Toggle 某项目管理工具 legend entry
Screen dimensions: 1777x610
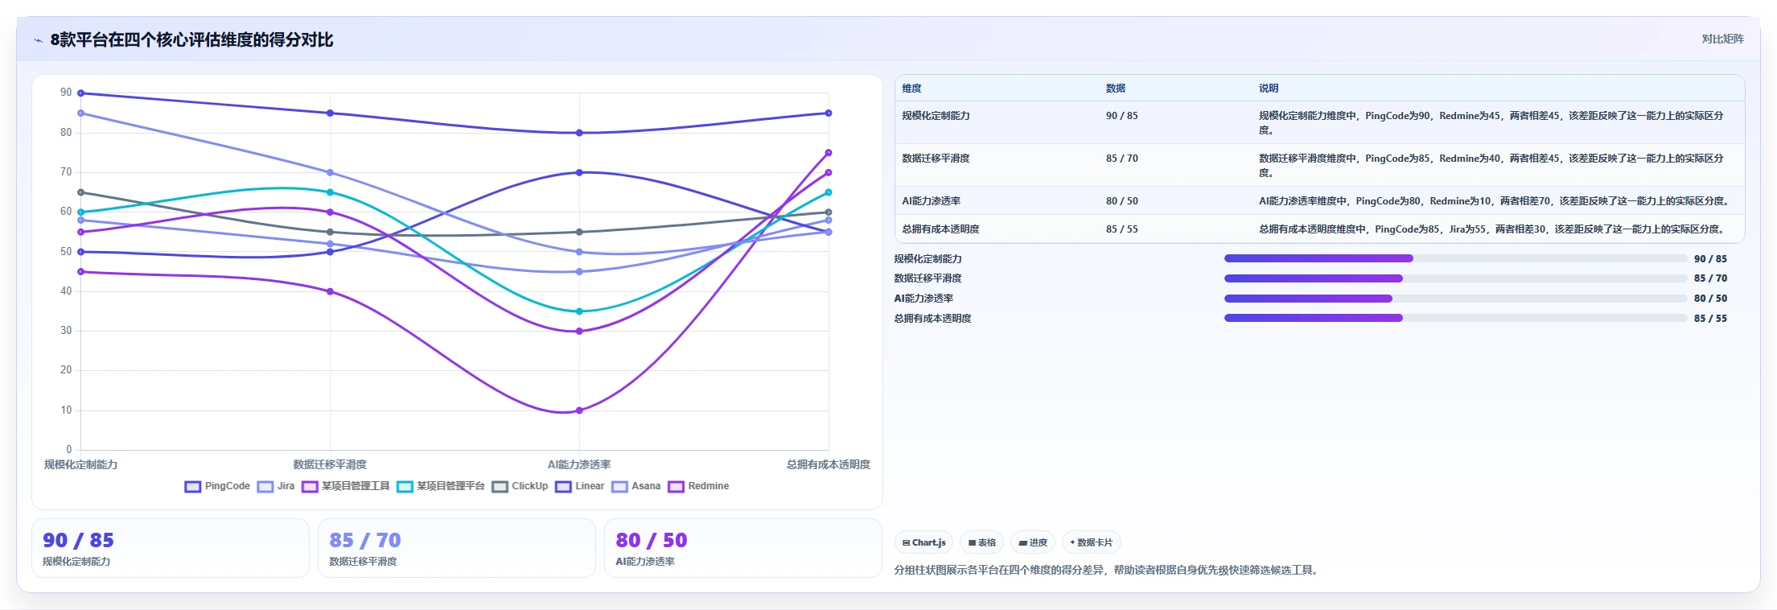(x=346, y=486)
